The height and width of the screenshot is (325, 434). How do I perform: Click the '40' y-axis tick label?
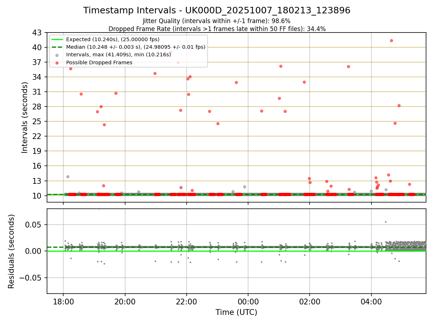click(x=38, y=47)
